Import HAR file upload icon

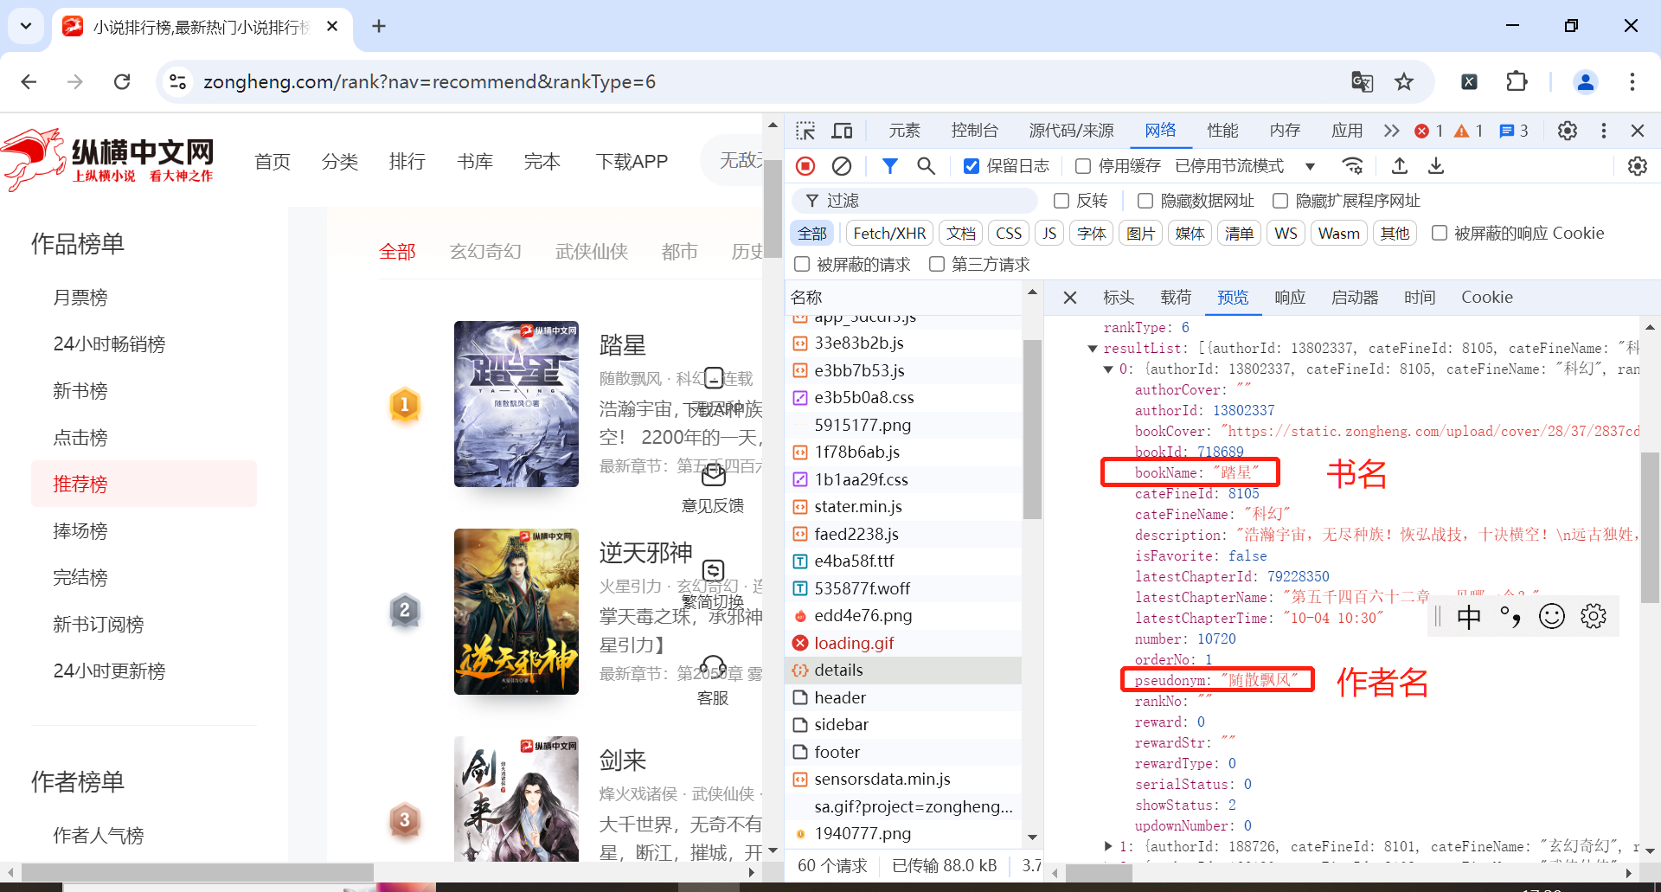point(1400,165)
